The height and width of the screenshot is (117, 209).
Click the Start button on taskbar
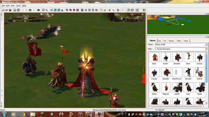(4, 114)
